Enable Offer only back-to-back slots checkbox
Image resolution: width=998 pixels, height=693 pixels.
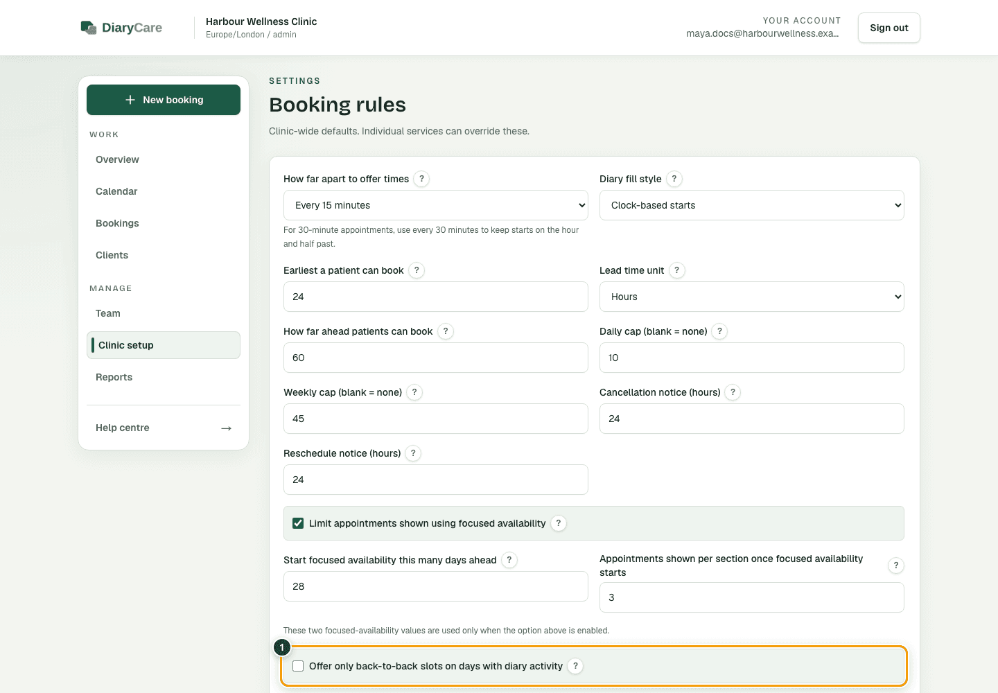tap(298, 666)
